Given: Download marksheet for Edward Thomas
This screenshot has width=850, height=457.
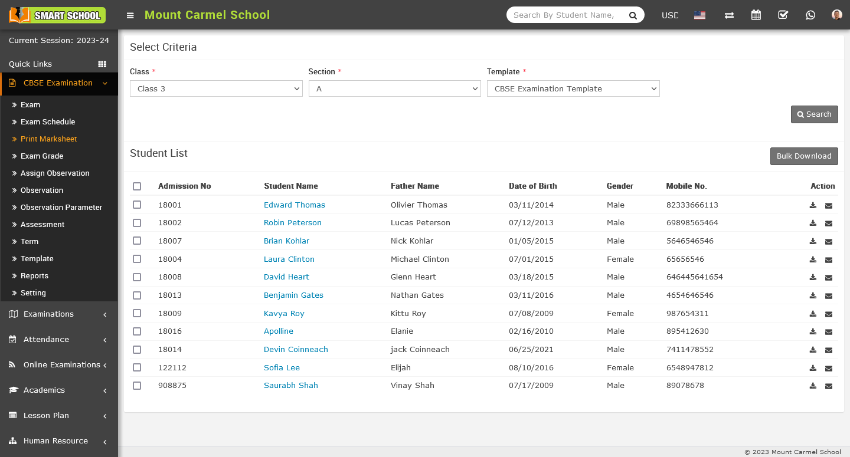Looking at the screenshot, I should [813, 205].
